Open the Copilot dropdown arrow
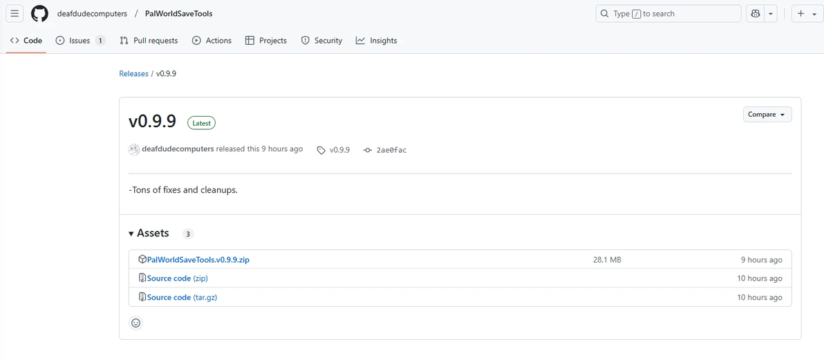 771,14
